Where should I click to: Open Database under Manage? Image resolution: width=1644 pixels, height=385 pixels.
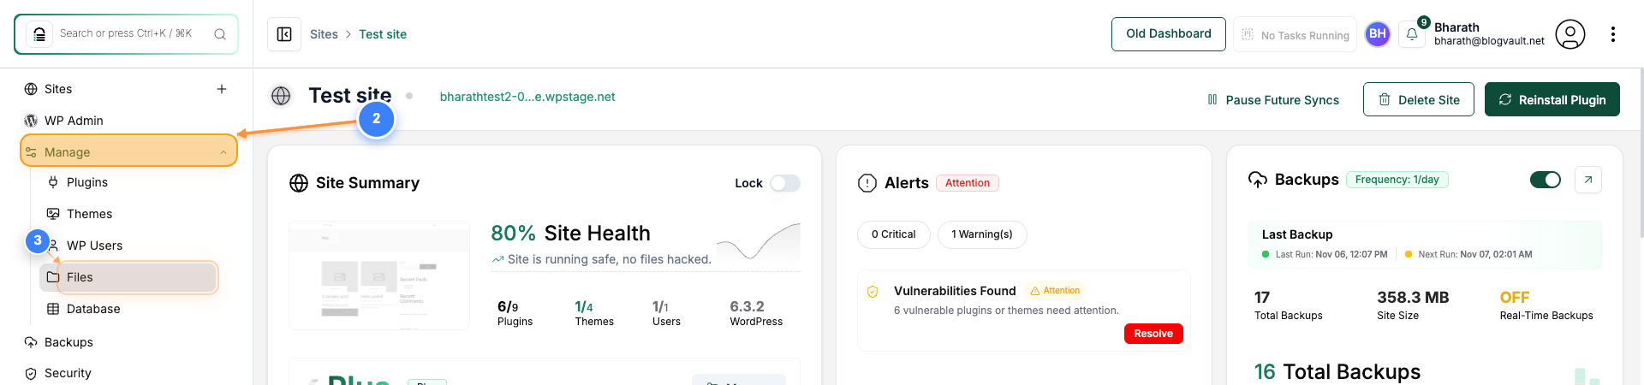pyautogui.click(x=93, y=309)
